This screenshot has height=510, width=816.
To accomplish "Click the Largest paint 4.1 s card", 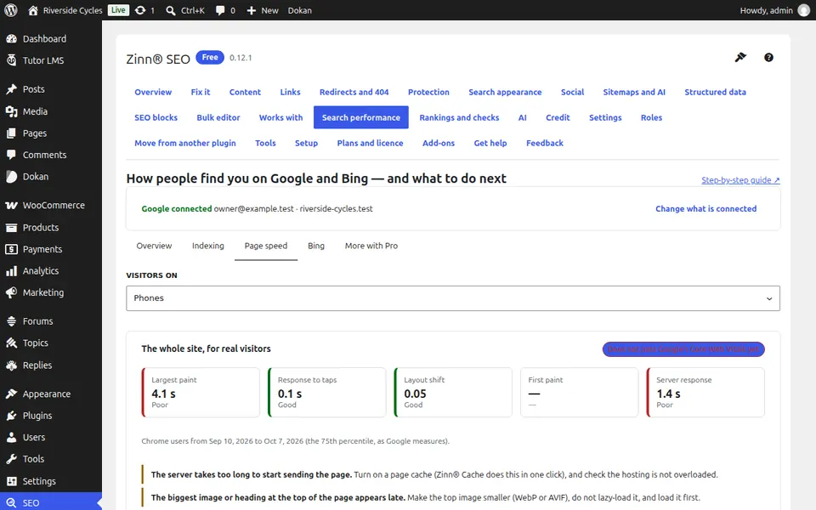I will tap(201, 393).
